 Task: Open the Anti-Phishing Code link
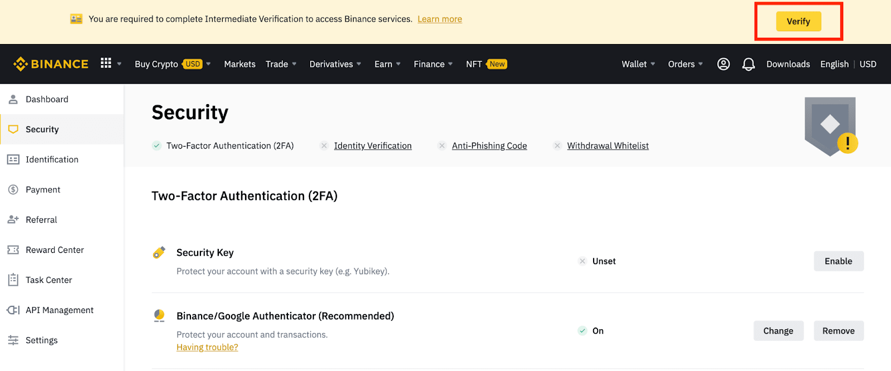489,145
